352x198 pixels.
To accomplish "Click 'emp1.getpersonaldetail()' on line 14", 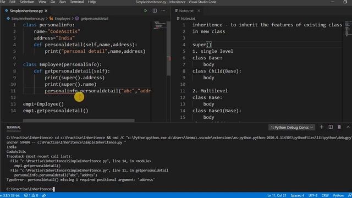I will pyautogui.click(x=56, y=111).
